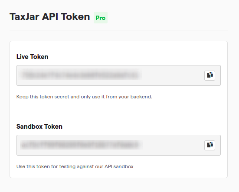This screenshot has height=192, width=239.
Task: Focus the Live Token field
Action: (x=118, y=75)
